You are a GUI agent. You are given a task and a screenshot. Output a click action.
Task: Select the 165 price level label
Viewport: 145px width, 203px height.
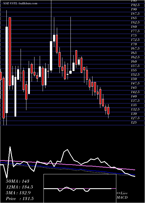pos(134,53)
